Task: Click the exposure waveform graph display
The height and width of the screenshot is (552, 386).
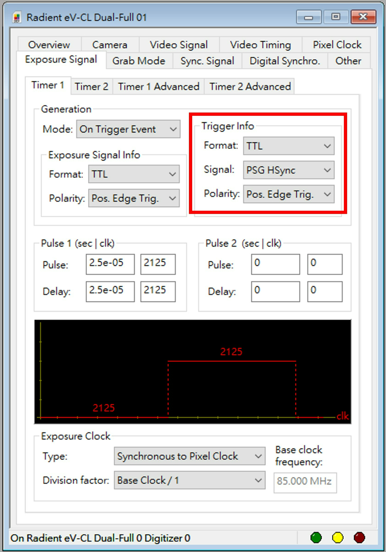Action: pyautogui.click(x=193, y=372)
